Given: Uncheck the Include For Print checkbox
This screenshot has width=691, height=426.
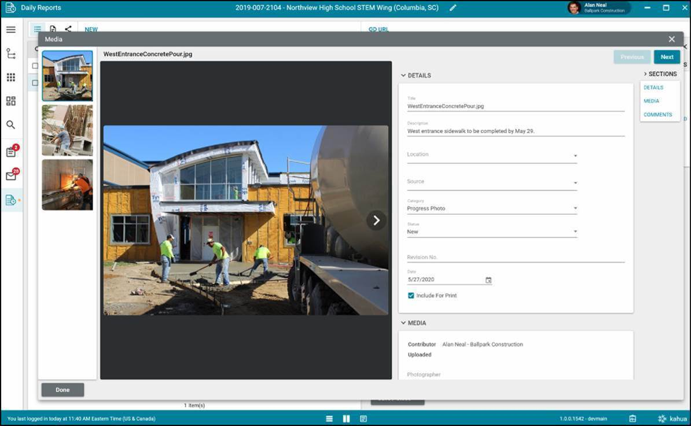Looking at the screenshot, I should [411, 296].
